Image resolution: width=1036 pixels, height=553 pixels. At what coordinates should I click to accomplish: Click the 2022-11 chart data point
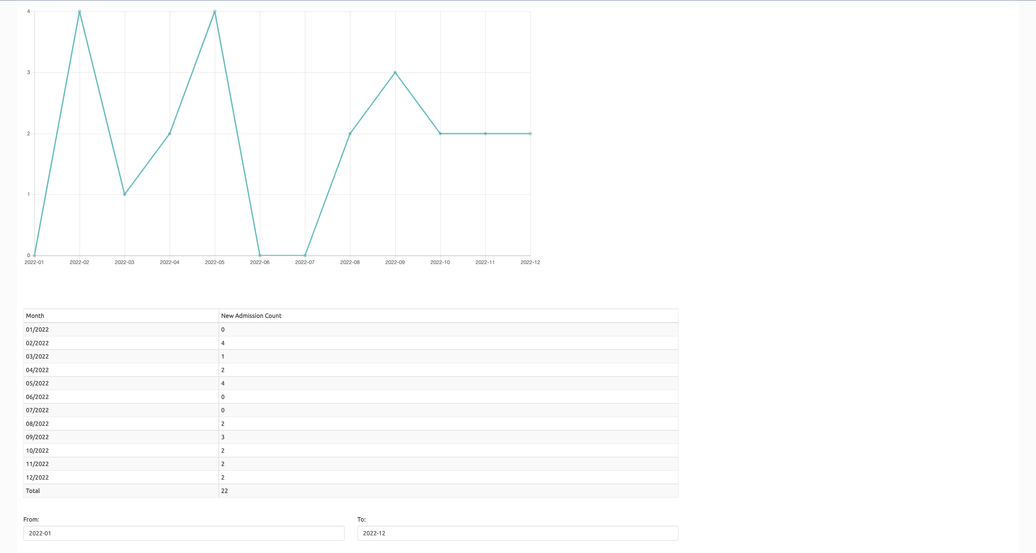(485, 133)
